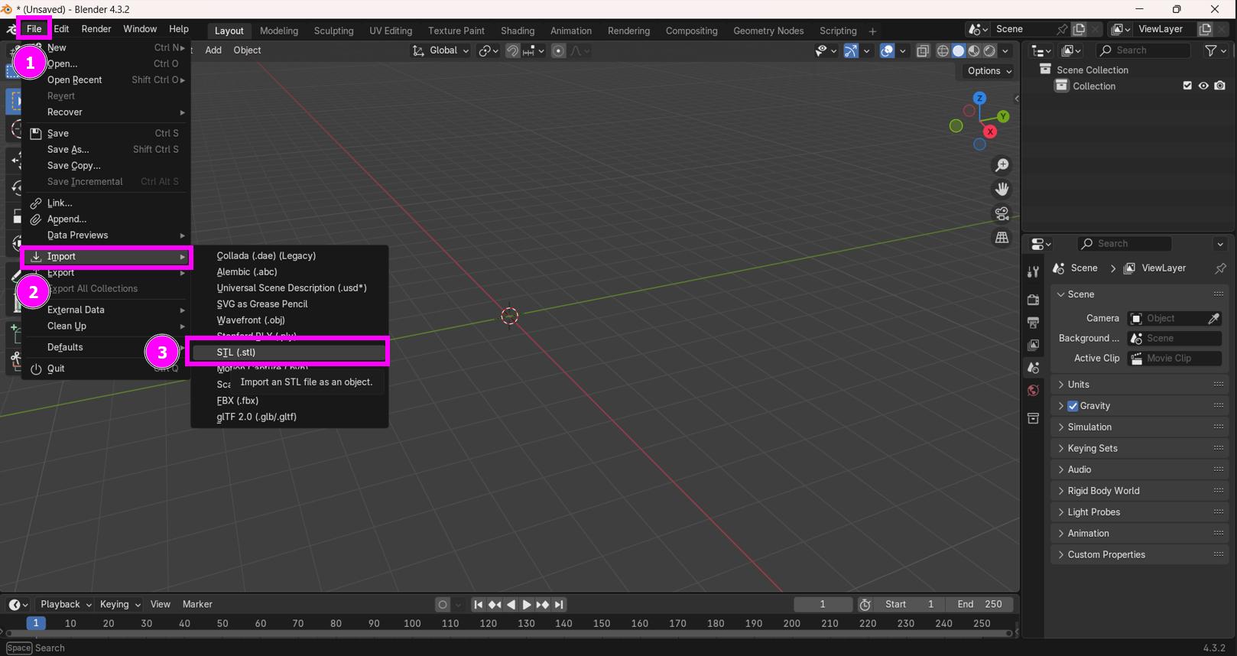Click the pin icon in properties header
Screen dimensions: 1237x656
tap(1220, 268)
